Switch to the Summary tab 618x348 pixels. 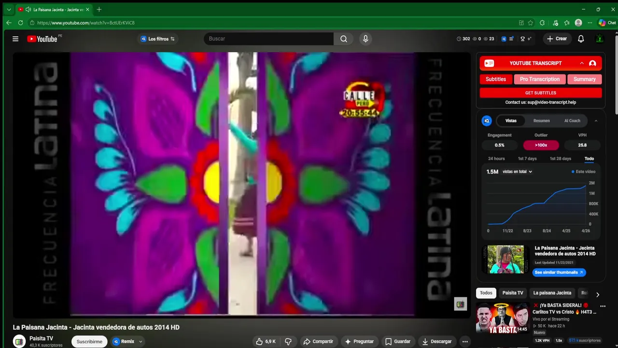coord(585,79)
